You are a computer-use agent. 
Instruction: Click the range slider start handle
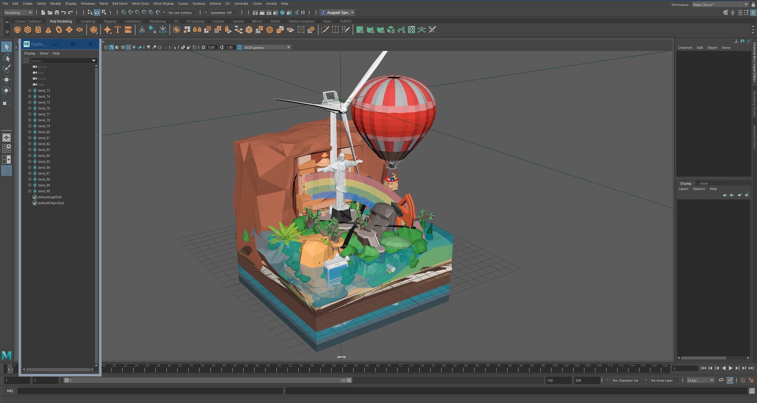coord(66,380)
